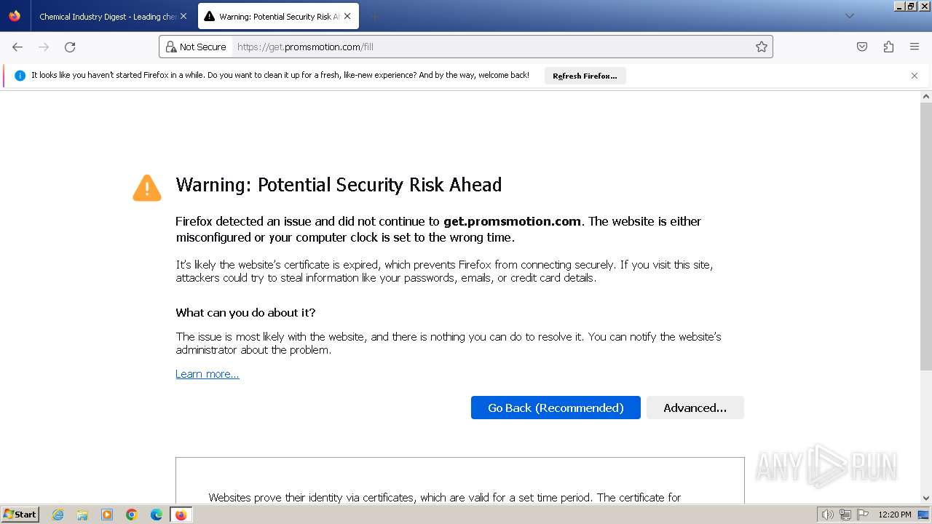The height and width of the screenshot is (524, 932).
Task: Click the reload page icon
Action: [x=70, y=47]
